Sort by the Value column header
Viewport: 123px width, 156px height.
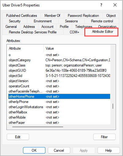pyautogui.click(x=77, y=48)
